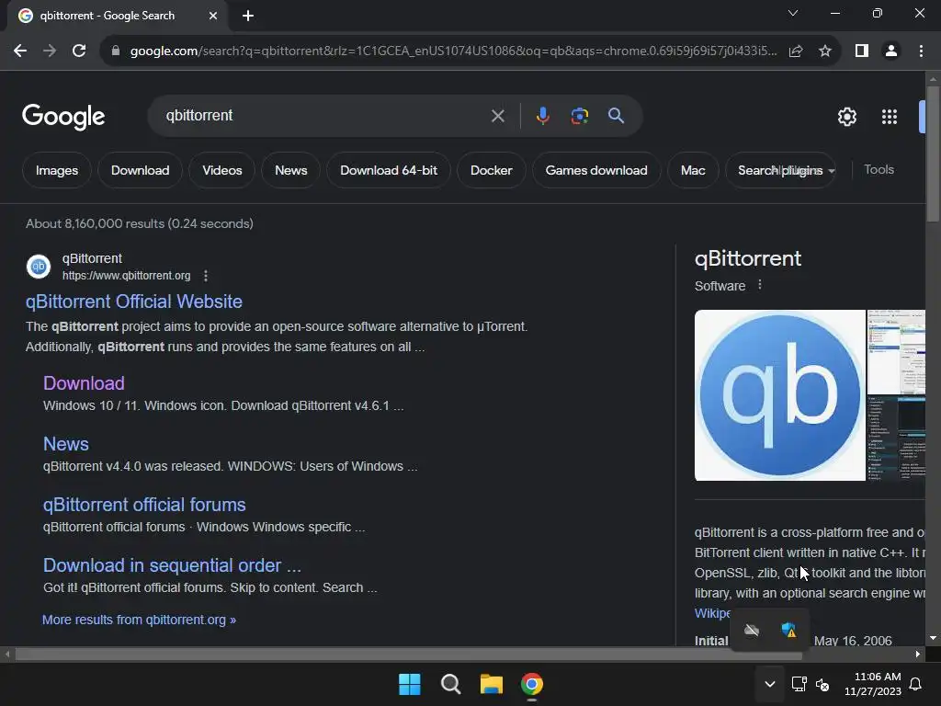Screen dimensions: 941x706
Task: Filter results by Images
Action: pyautogui.click(x=56, y=170)
